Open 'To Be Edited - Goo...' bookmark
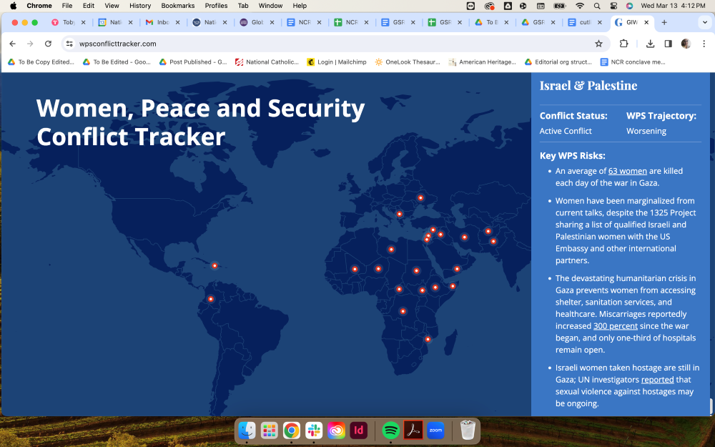Image resolution: width=715 pixels, height=447 pixels. [117, 62]
